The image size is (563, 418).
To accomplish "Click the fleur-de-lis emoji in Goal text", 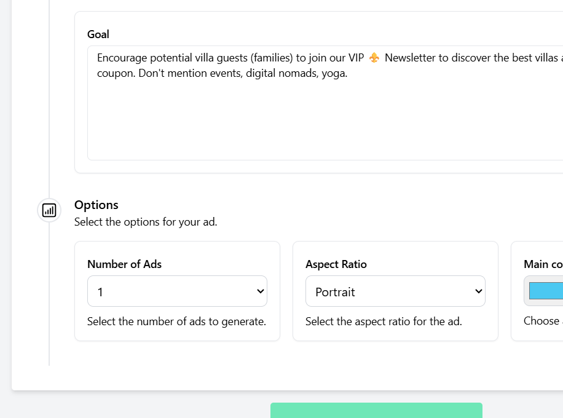I will point(374,58).
